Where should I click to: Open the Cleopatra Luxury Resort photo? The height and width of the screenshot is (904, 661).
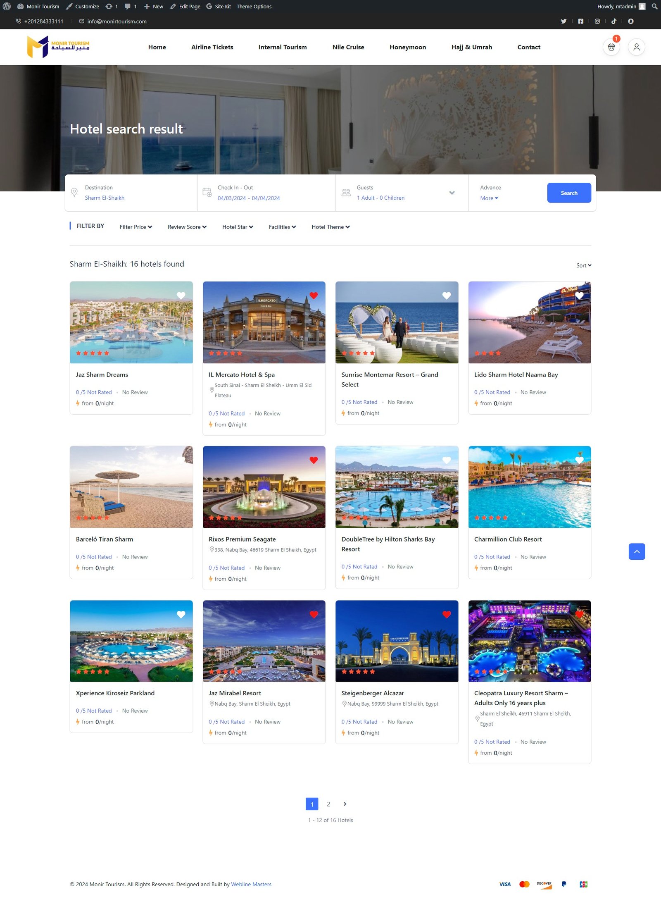point(530,641)
